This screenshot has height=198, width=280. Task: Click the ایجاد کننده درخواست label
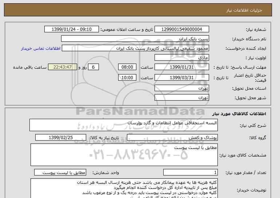click(x=246, y=49)
